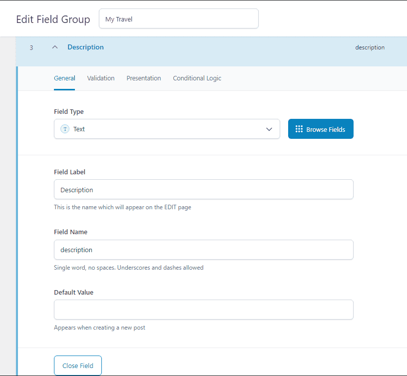The width and height of the screenshot is (407, 376).
Task: Click the Default Value heading text
Action: [x=74, y=293]
